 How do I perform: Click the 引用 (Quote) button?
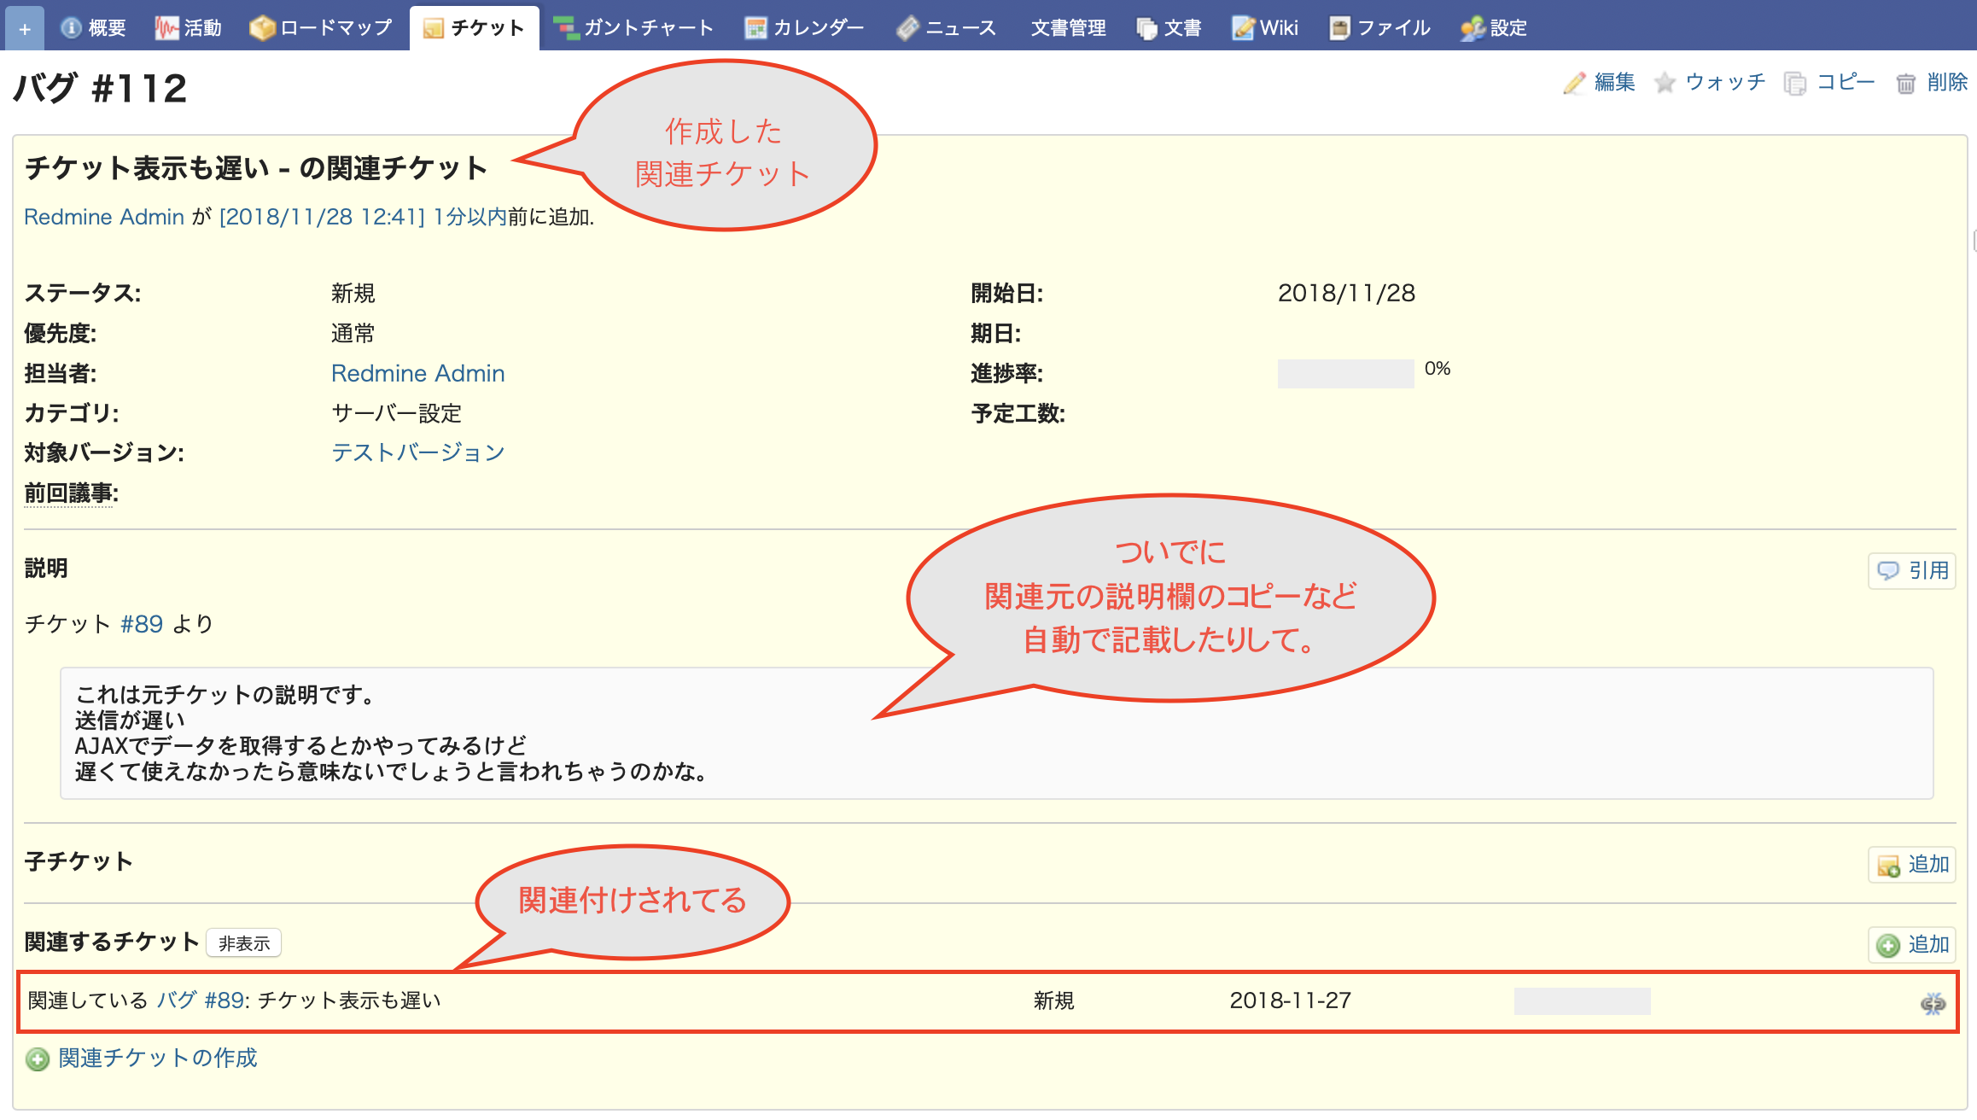click(x=1915, y=568)
